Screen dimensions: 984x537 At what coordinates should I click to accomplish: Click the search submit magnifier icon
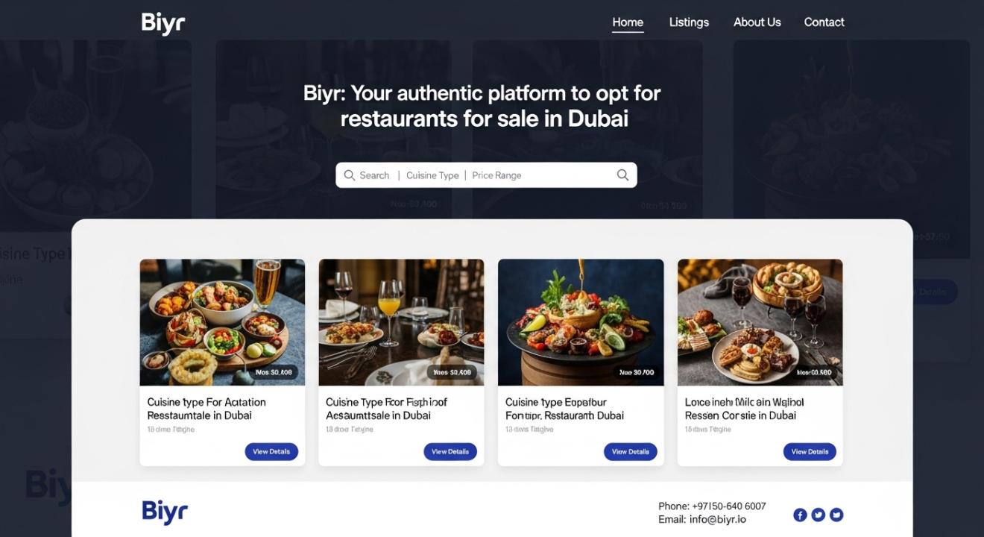[x=622, y=175]
